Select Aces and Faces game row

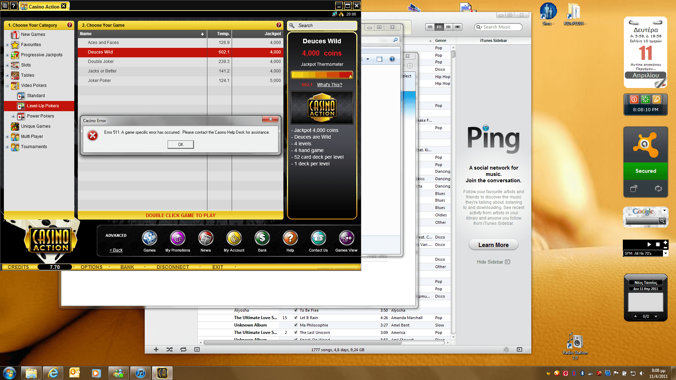coord(180,43)
